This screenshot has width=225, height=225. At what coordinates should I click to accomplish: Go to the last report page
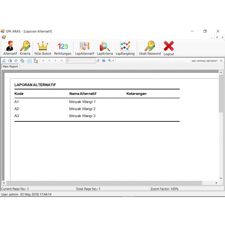click(62, 60)
